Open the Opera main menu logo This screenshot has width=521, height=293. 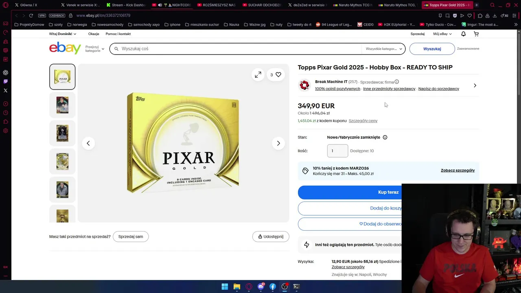[5, 5]
